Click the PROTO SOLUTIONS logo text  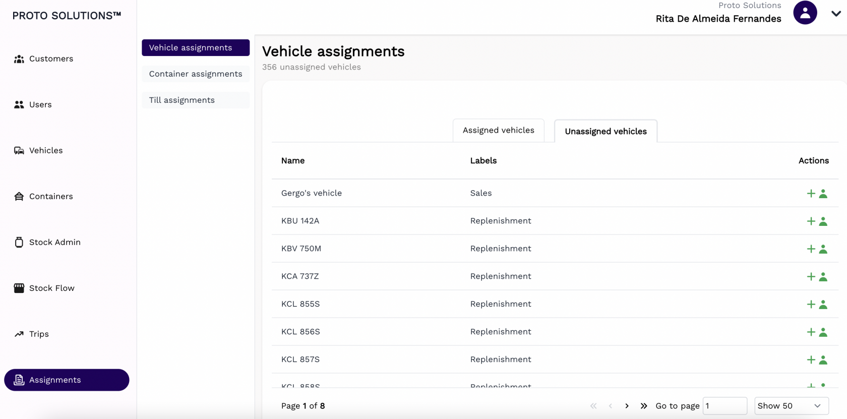click(x=67, y=16)
